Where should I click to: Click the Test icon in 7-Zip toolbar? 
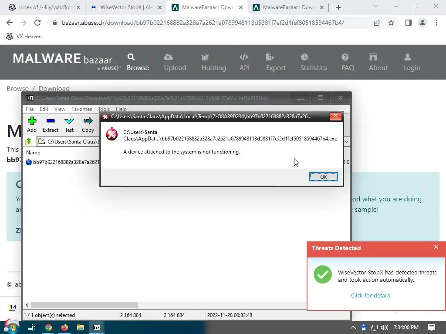(x=69, y=125)
